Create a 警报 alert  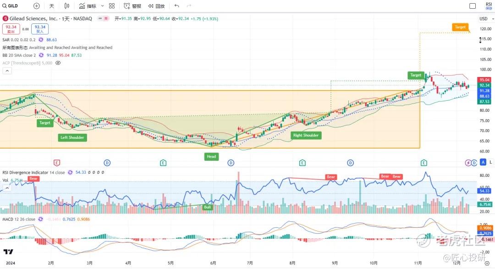132,6
